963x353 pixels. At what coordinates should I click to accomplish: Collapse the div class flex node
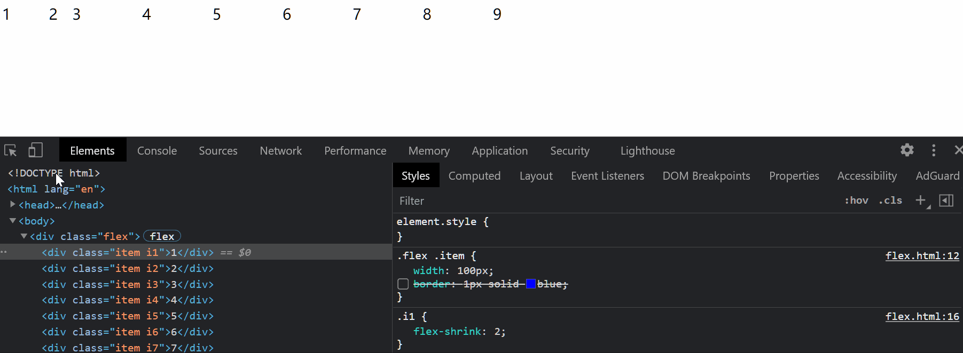pyautogui.click(x=24, y=236)
